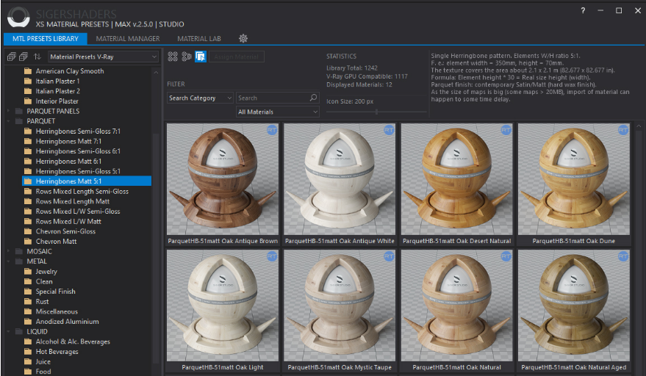
Task: Select Herringbones Matt 6:1 category
Action: [68, 161]
